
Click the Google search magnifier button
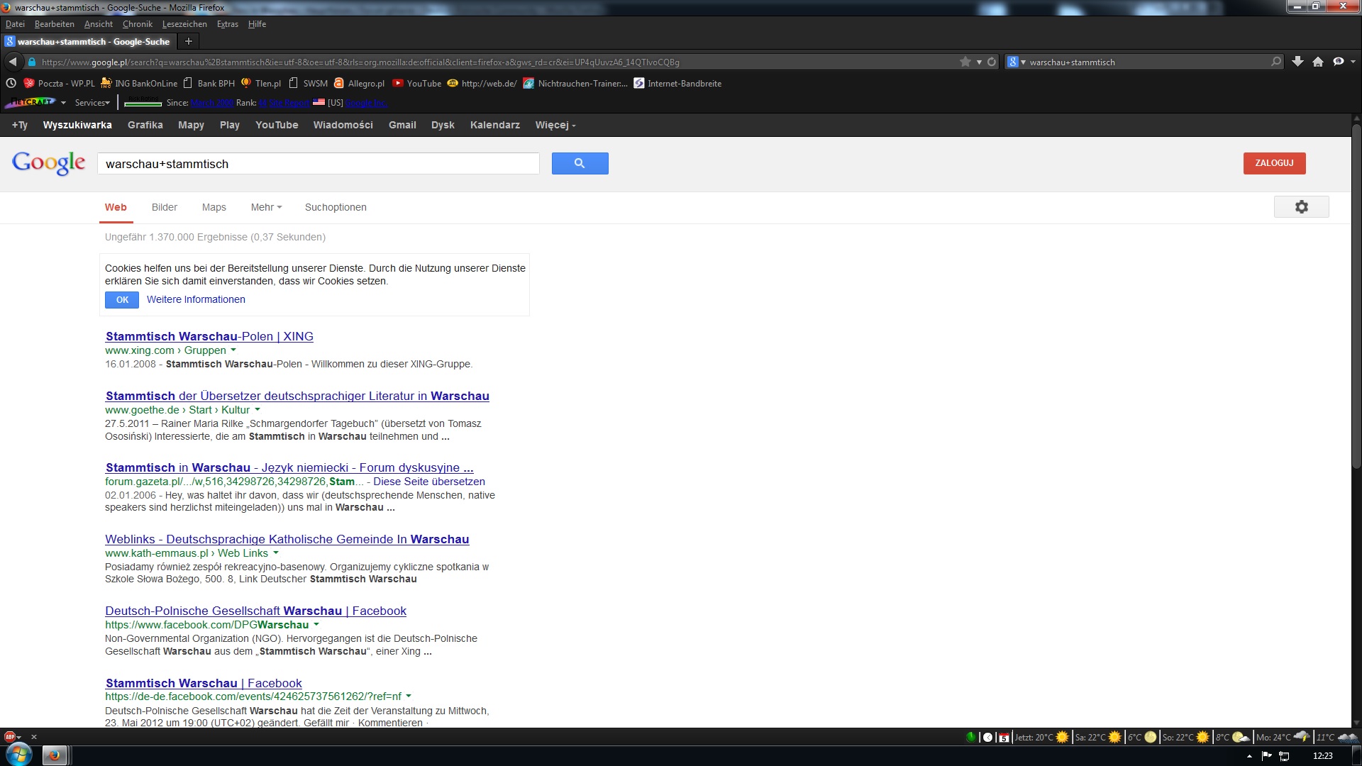point(580,163)
